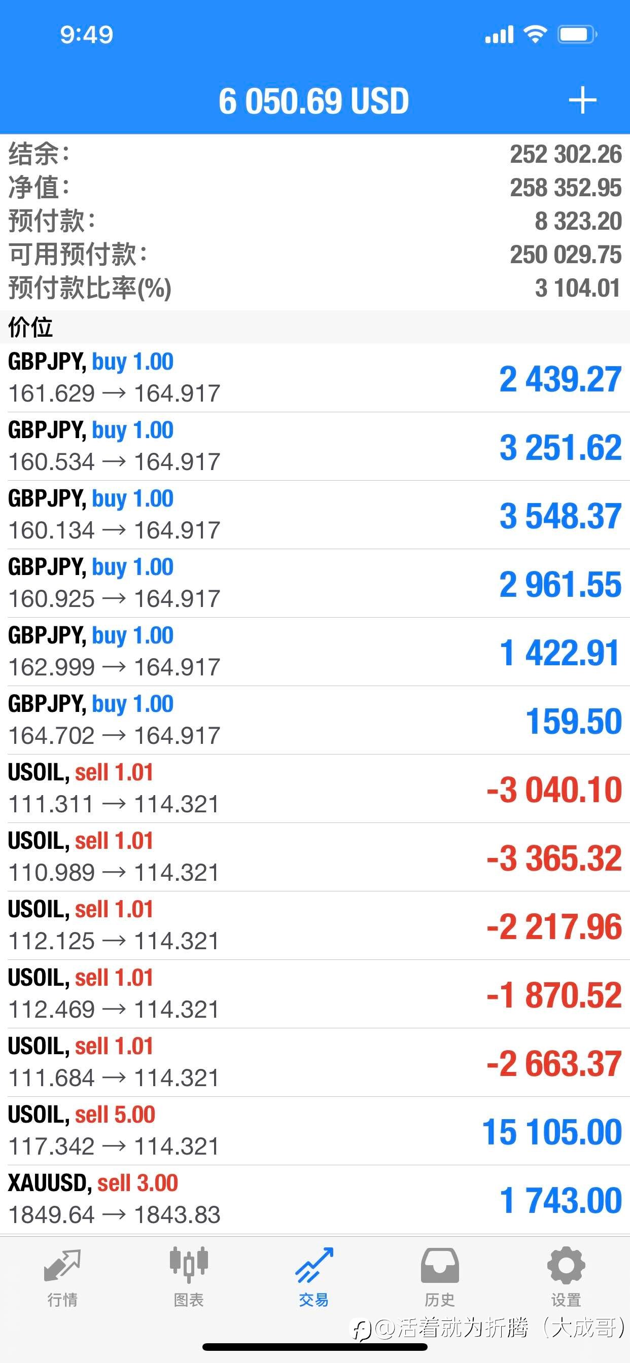This screenshot has width=630, height=1363.
Task: Tap the plus icon to add new order
Action: pos(582,100)
